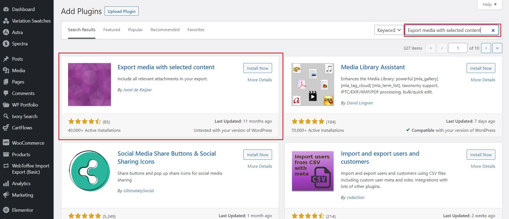Switch to the Popular tab

point(135,30)
